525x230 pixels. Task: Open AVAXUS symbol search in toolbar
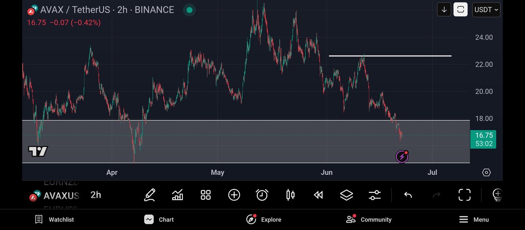pos(55,196)
